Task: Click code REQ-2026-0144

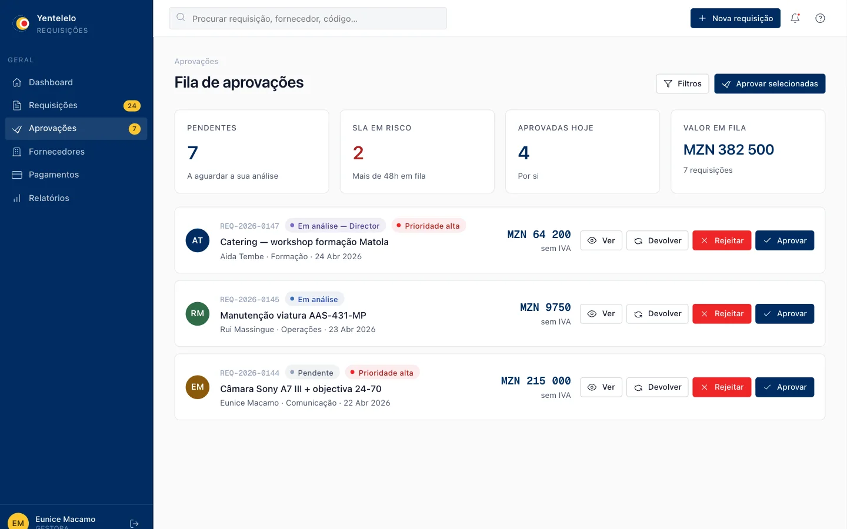Action: tap(249, 373)
